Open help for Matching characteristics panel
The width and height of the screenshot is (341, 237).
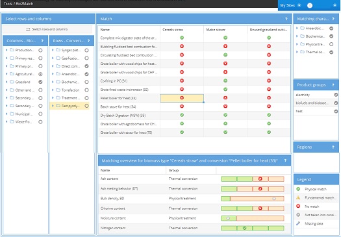(333, 19)
